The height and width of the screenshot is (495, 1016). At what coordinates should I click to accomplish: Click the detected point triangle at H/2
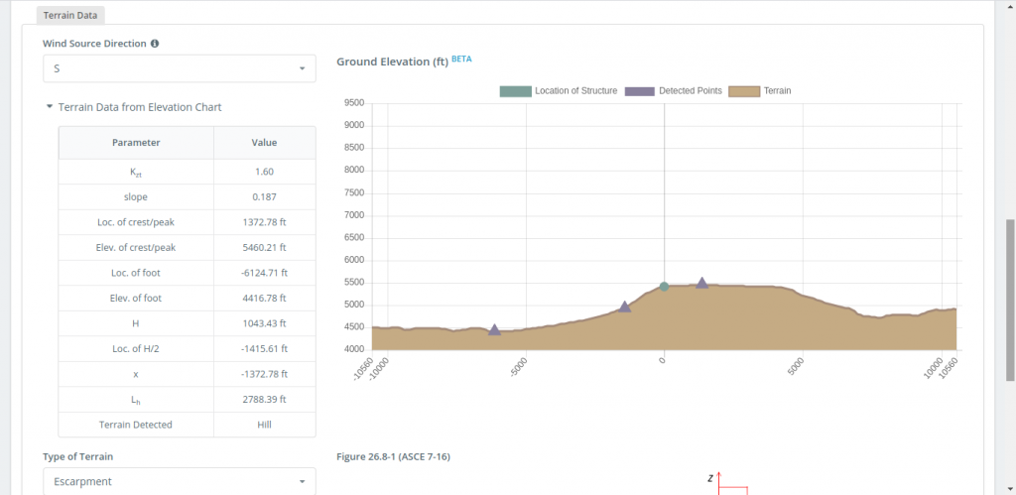pyautogui.click(x=625, y=307)
